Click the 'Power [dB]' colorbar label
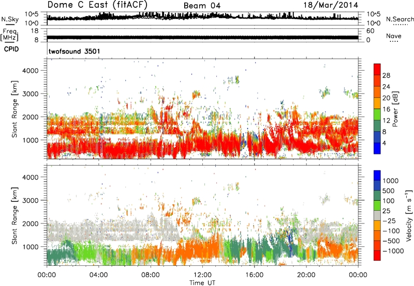 pyautogui.click(x=395, y=109)
